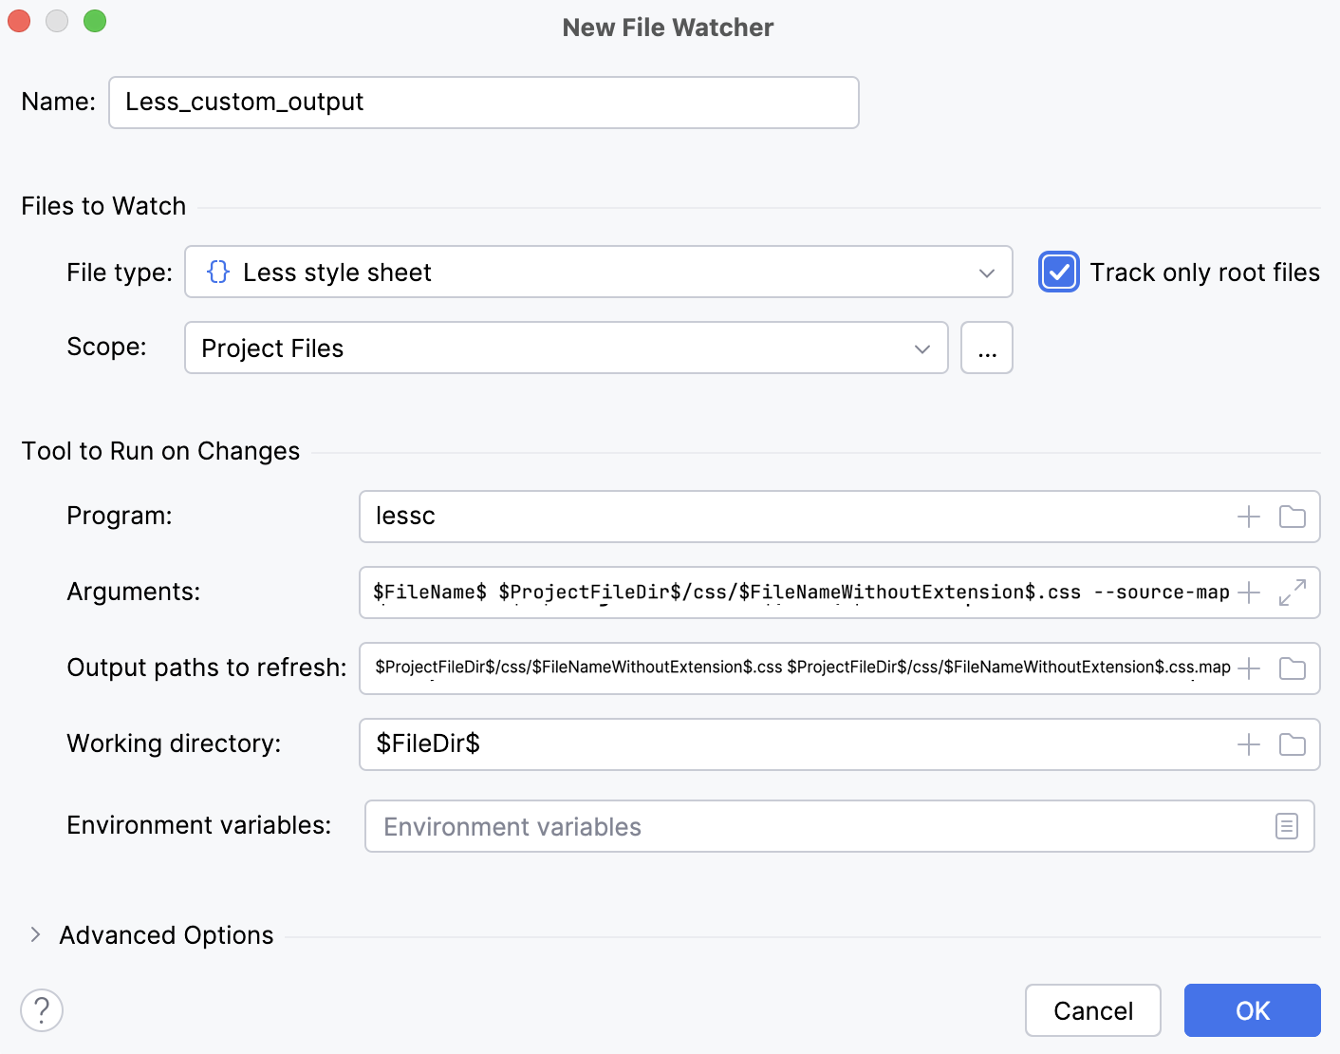Insert macro into Output paths field
The image size is (1340, 1054).
click(x=1248, y=668)
